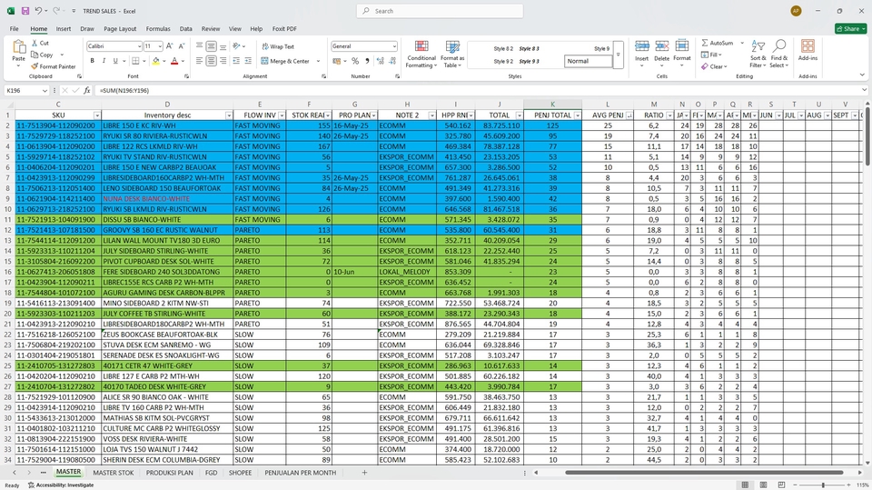Open the Add-ins pane
The width and height of the screenshot is (872, 490).
tap(808, 50)
